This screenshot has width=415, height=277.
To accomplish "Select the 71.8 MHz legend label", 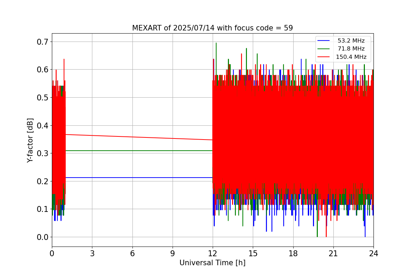I will click(x=351, y=49).
